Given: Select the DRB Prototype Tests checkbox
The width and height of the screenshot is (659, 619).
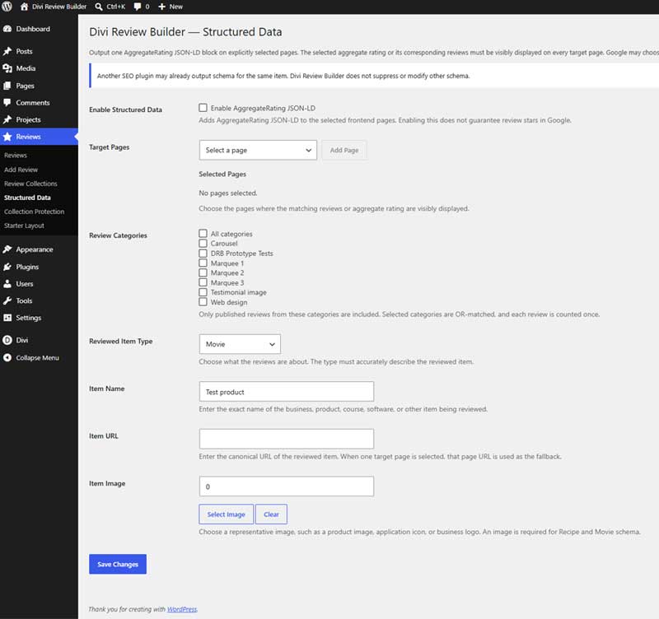Looking at the screenshot, I should coord(203,254).
